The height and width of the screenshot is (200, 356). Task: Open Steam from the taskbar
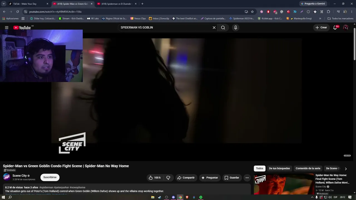tap(159, 197)
